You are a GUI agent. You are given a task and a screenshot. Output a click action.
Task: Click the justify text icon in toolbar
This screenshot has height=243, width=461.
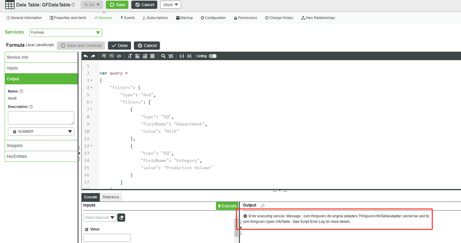152,56
